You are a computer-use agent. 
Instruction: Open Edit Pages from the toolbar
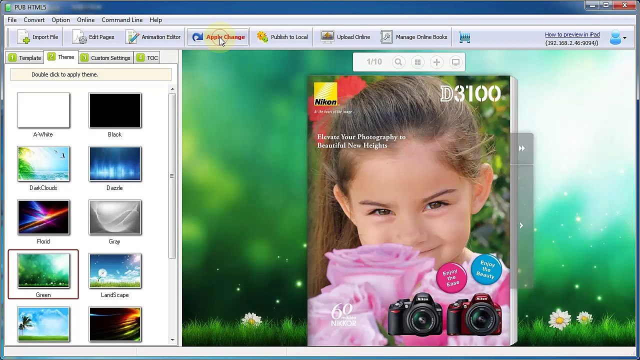click(93, 37)
